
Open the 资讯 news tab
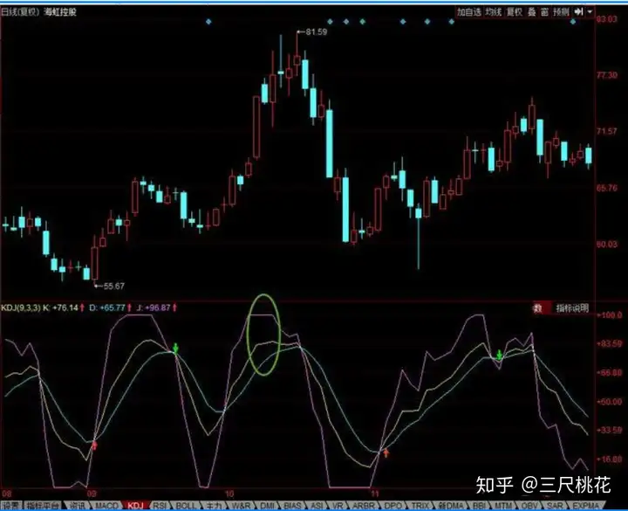[x=78, y=506]
